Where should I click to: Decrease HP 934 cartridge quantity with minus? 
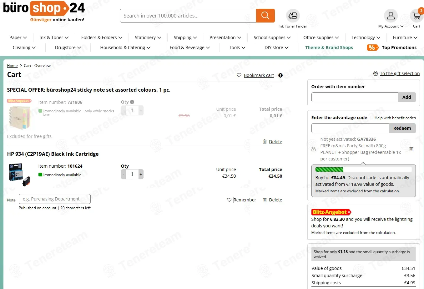click(x=124, y=174)
